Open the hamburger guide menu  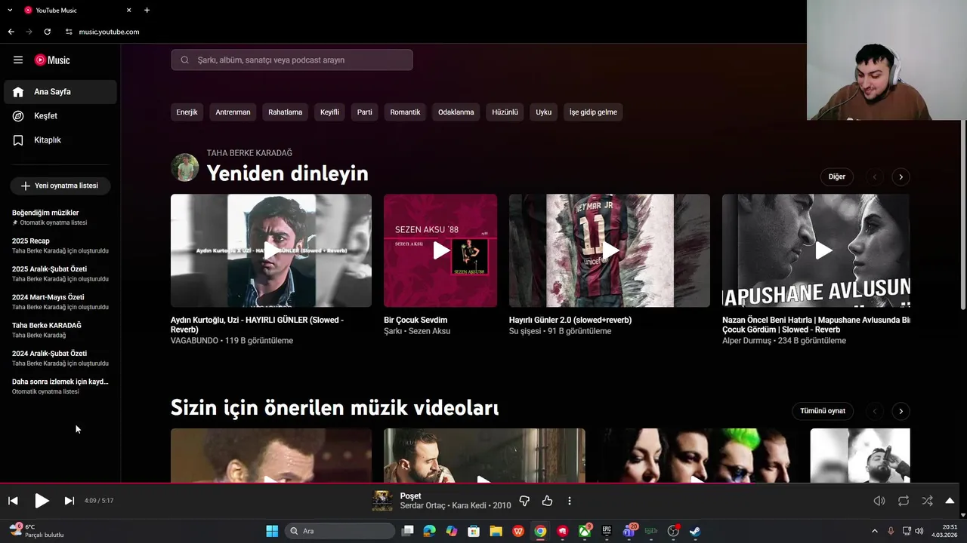(18, 60)
